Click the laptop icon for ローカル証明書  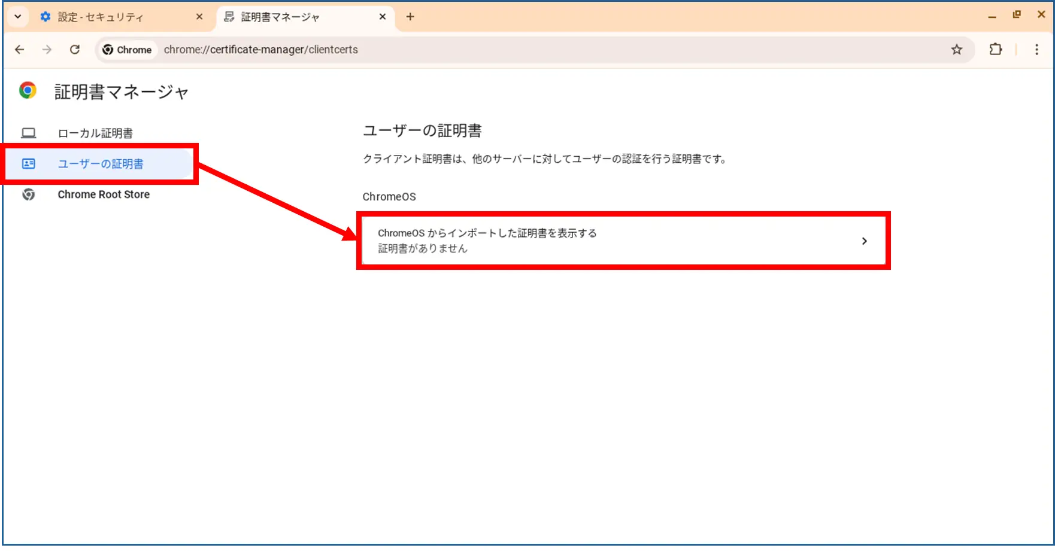point(29,133)
